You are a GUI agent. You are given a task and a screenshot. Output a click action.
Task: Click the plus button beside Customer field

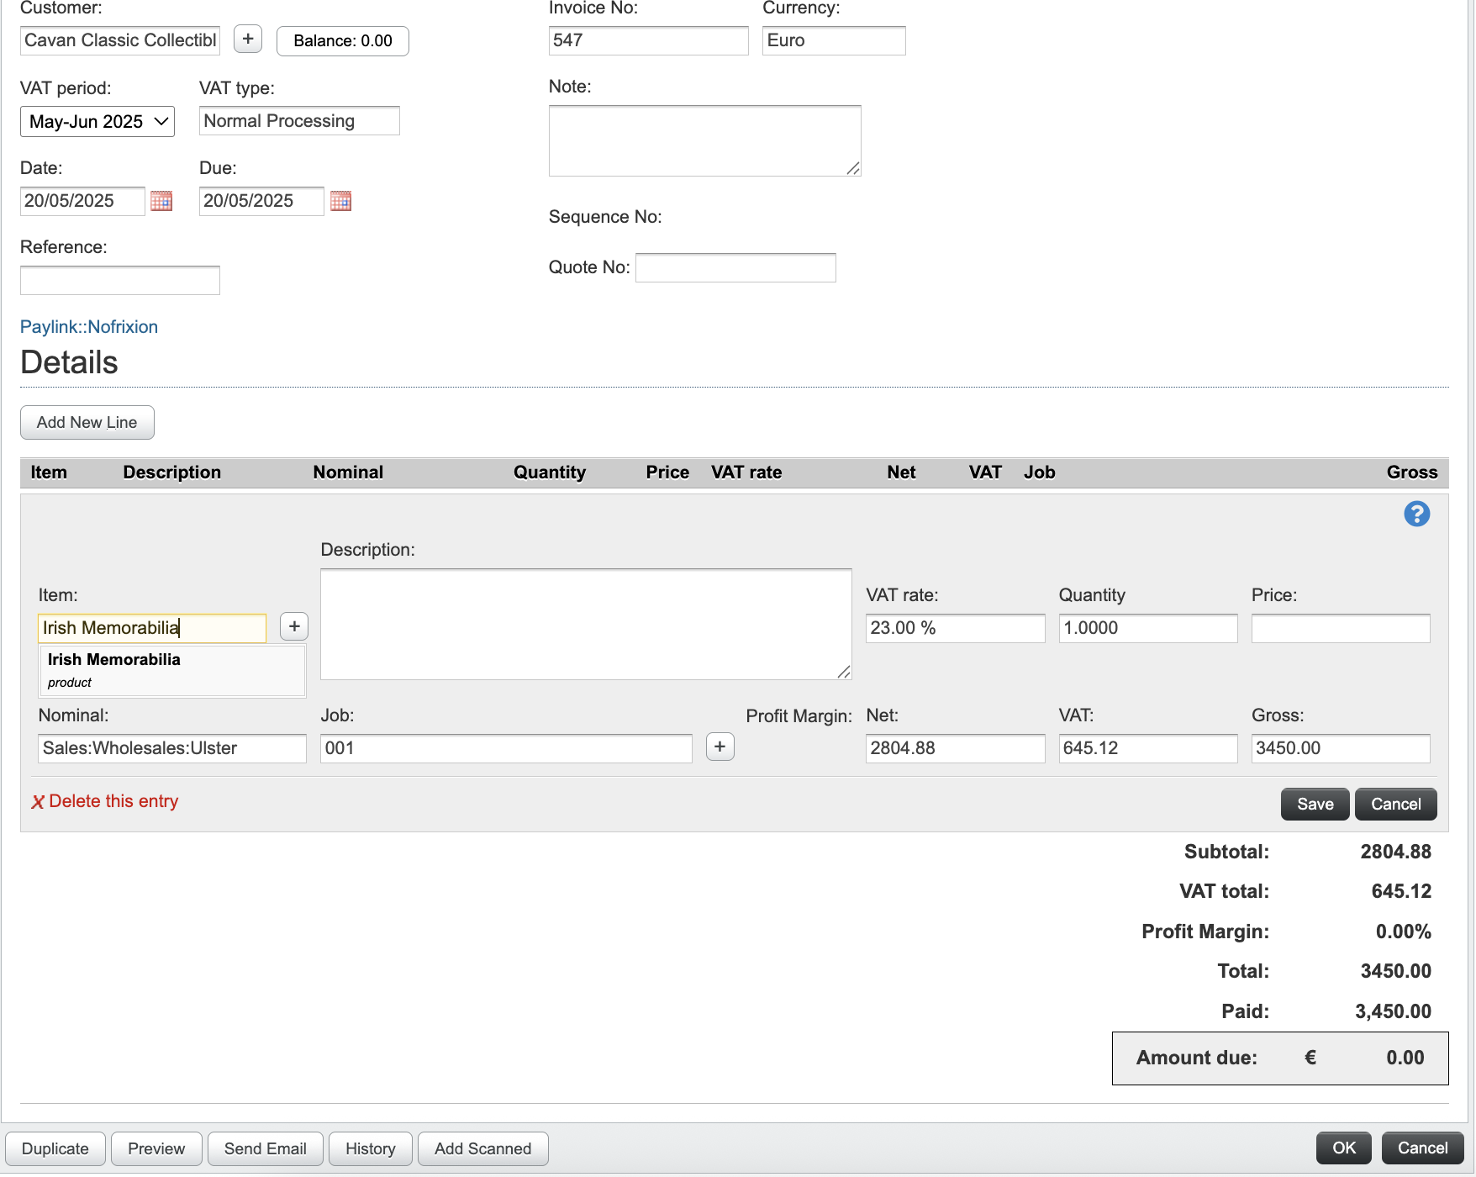point(248,40)
